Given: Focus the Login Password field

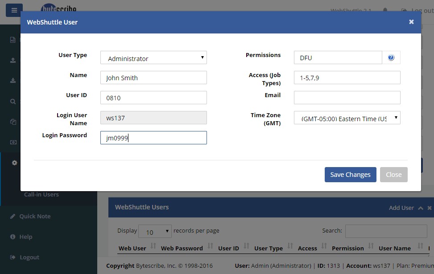Looking at the screenshot, I should 153,138.
